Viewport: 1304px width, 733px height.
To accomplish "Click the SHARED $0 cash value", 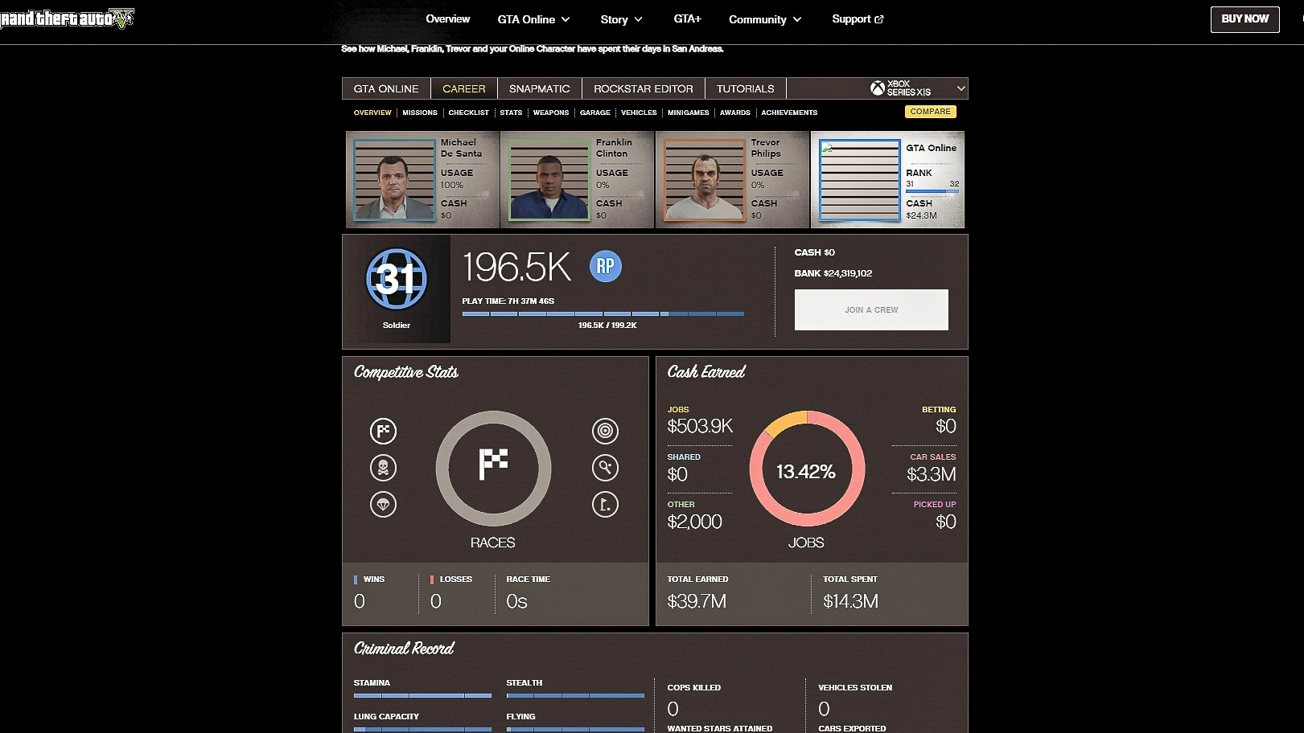I will click(x=677, y=474).
